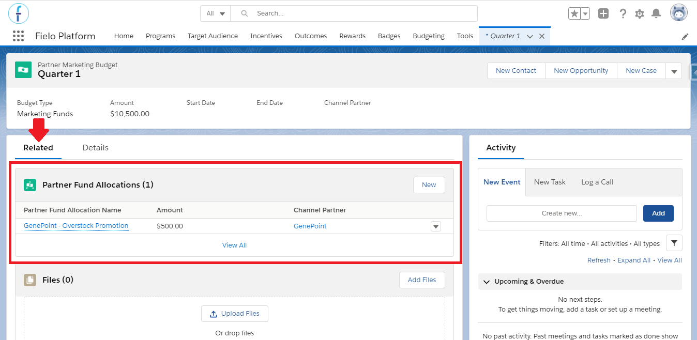Click the $500.00 amount cell

pyautogui.click(x=170, y=226)
